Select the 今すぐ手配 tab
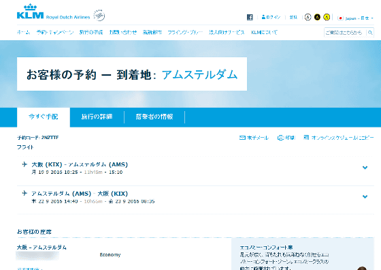Screen dimensions: 381x270 point(44,117)
